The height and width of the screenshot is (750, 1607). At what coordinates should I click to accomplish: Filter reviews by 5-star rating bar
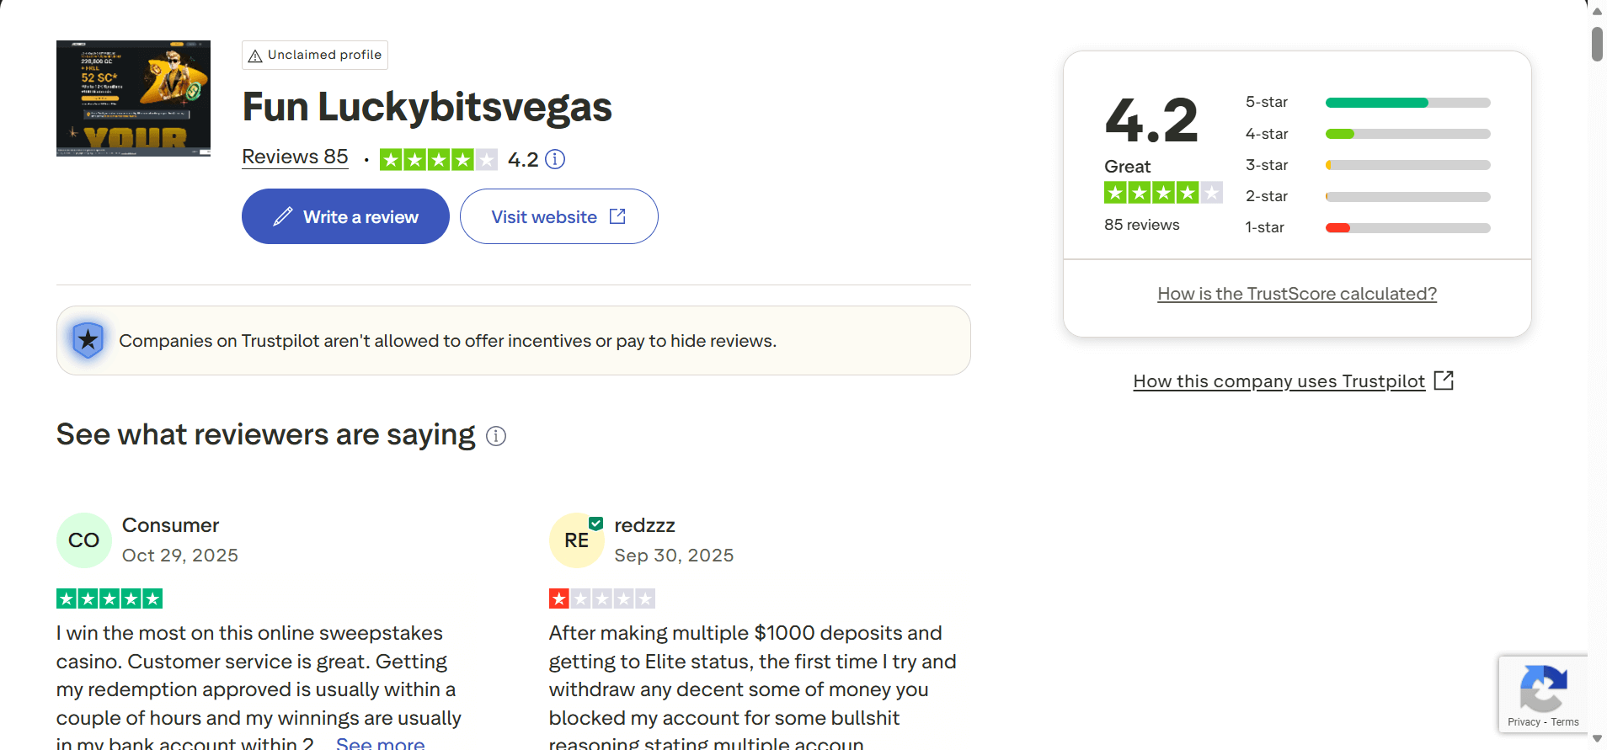pos(1407,103)
